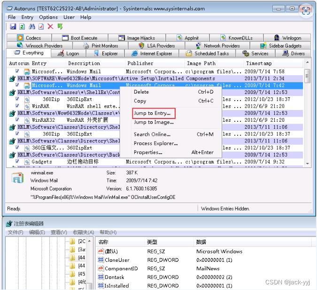This screenshot has width=317, height=290.
Task: Choose Copy from the context menu
Action: point(174,101)
